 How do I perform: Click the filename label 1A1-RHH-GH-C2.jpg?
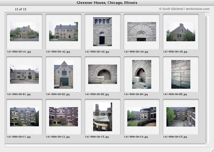point(58,137)
